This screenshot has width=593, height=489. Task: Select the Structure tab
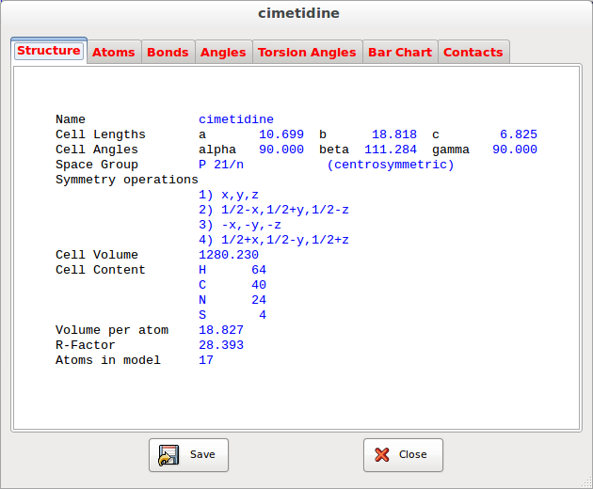click(x=49, y=51)
